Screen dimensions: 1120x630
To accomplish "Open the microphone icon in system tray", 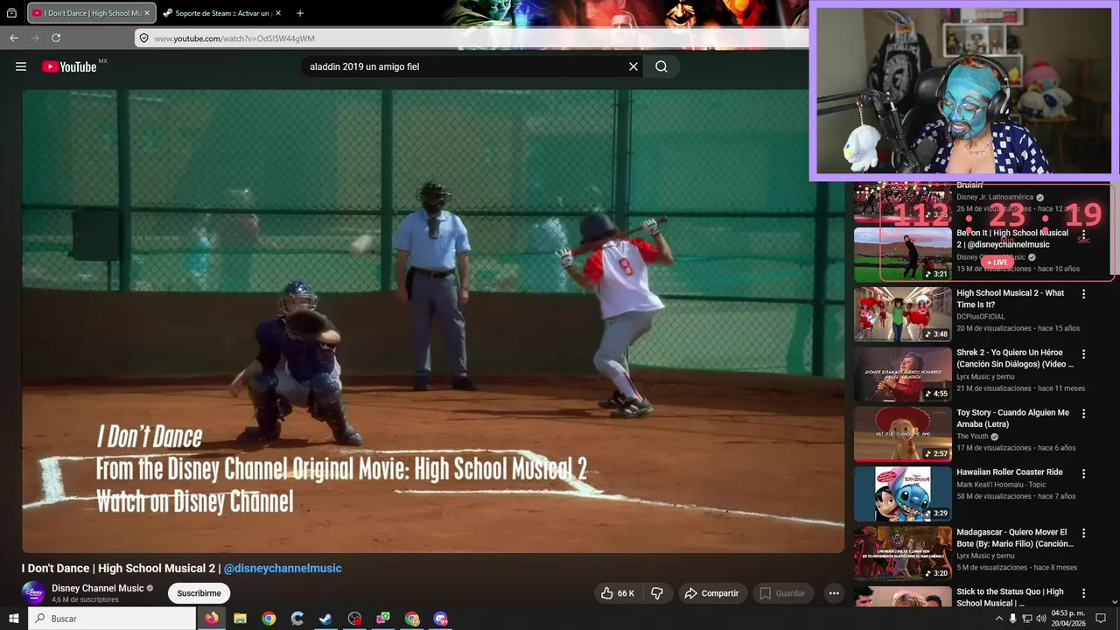I will pyautogui.click(x=1013, y=619).
